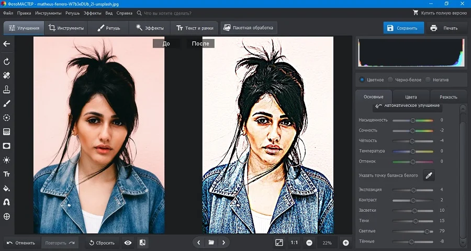Select the healing brush bandage tool
The width and height of the screenshot is (471, 251).
click(x=7, y=75)
